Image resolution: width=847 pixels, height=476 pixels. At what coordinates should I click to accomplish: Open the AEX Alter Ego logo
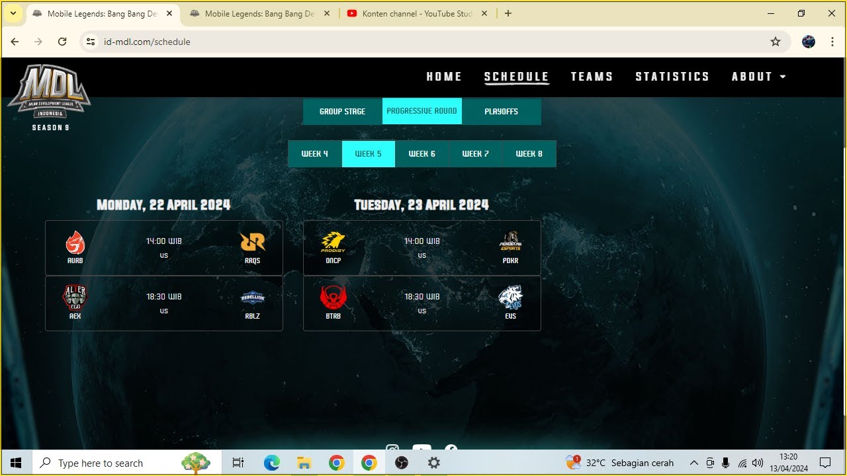coord(75,298)
